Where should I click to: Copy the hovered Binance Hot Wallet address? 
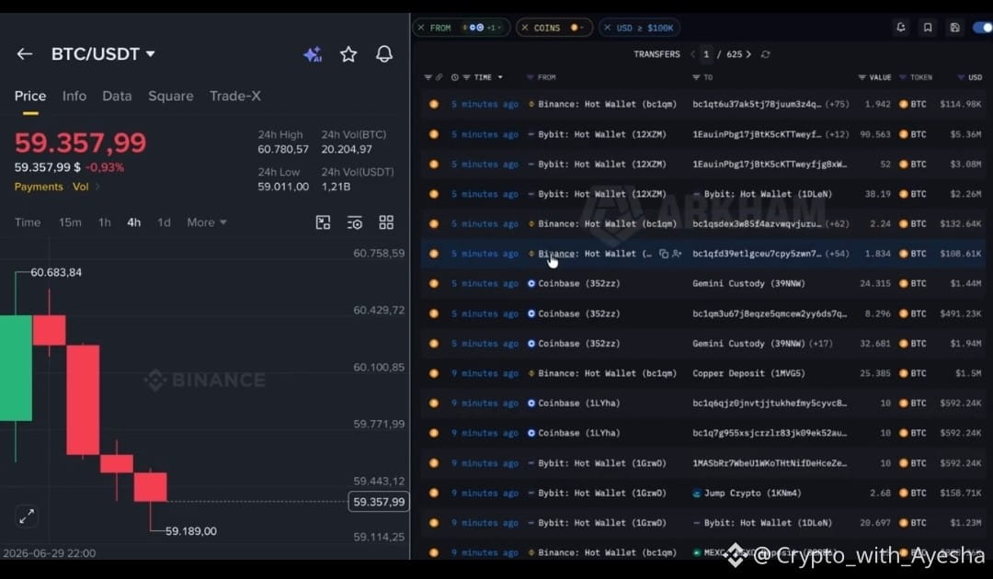[664, 254]
